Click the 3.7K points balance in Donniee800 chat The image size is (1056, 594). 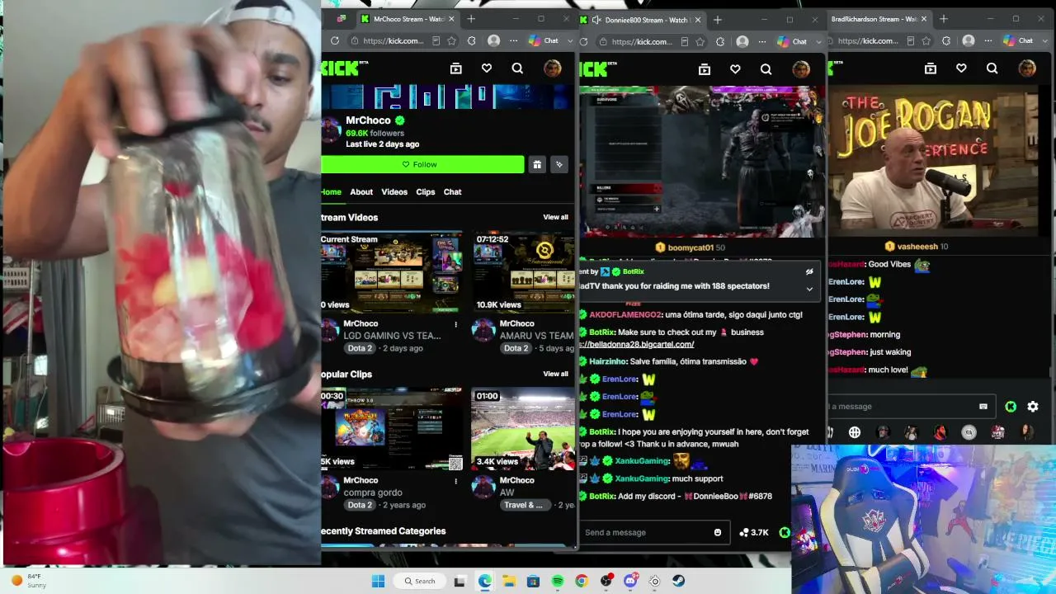click(x=753, y=532)
